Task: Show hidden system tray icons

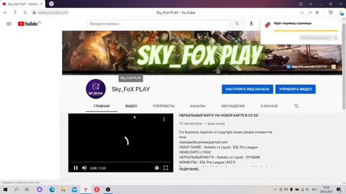Action: click(275, 189)
